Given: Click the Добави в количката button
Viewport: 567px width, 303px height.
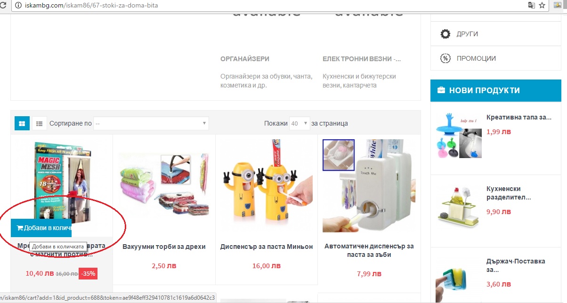Looking at the screenshot, I should click(x=41, y=228).
